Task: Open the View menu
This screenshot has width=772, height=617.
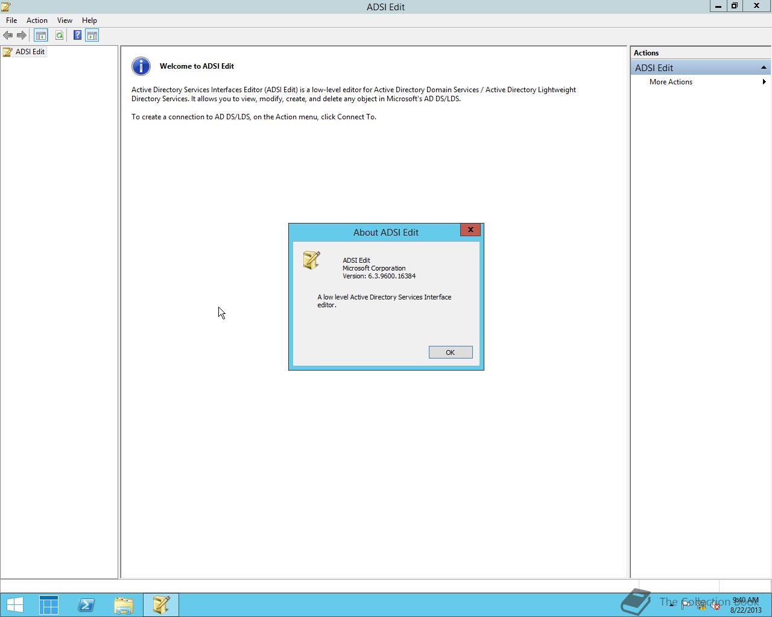Action: click(65, 20)
